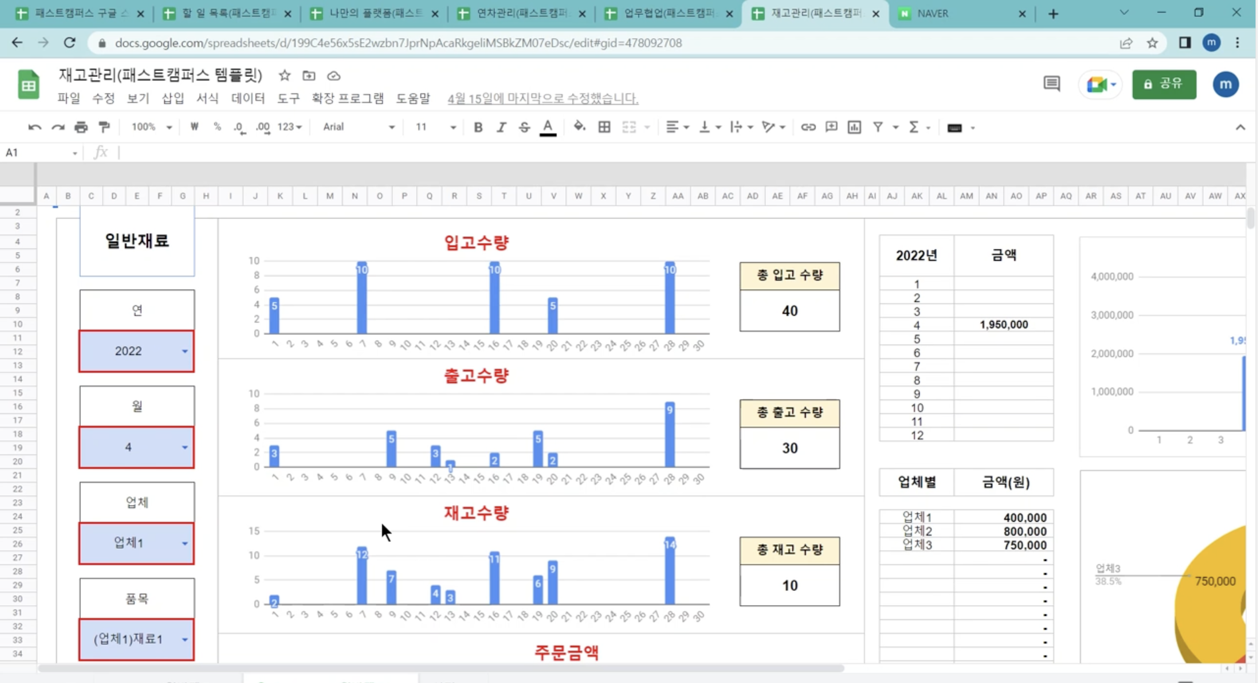This screenshot has width=1258, height=683.
Task: Open the last edit history link
Action: pos(543,98)
